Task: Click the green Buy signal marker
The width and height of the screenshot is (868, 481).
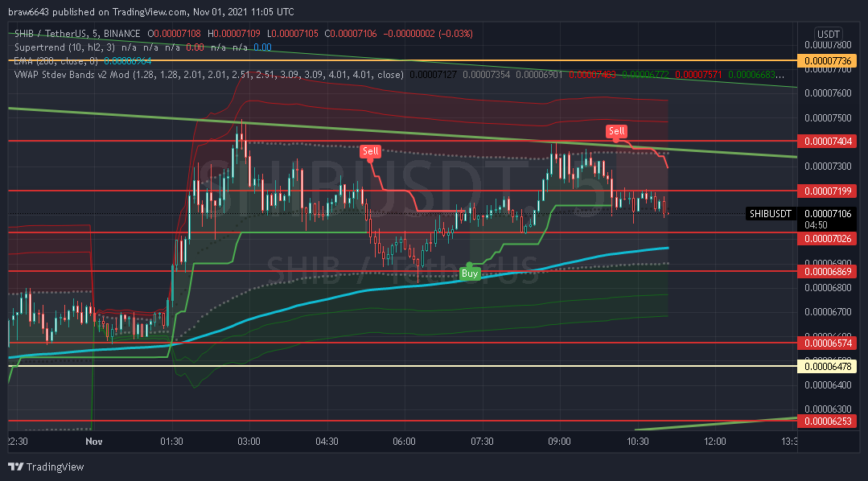Action: 470,273
